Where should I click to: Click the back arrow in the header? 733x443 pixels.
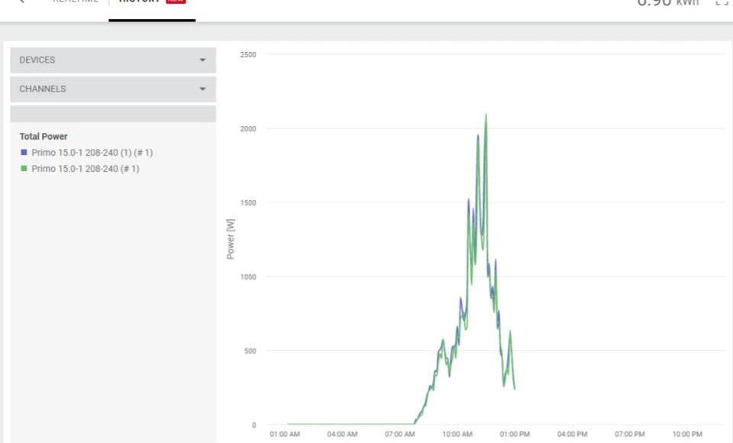pyautogui.click(x=21, y=2)
